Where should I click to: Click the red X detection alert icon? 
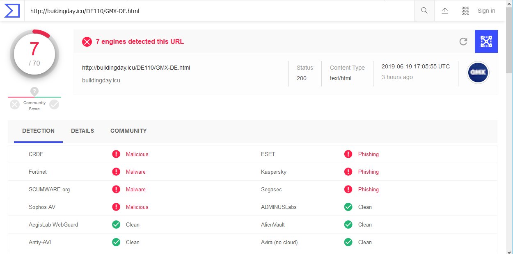tap(87, 41)
